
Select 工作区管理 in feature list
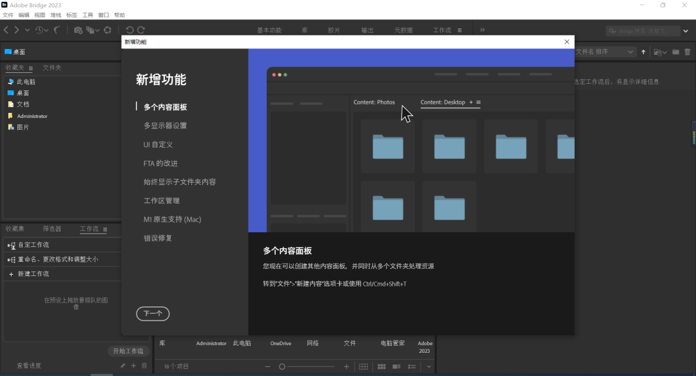pyautogui.click(x=162, y=201)
